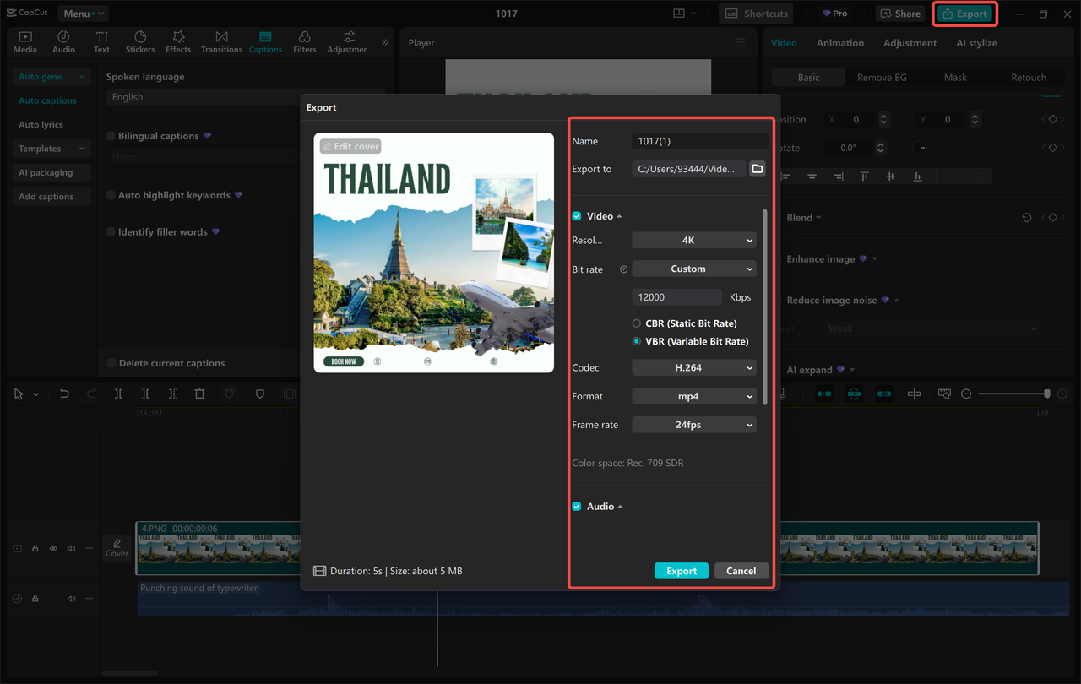Screen dimensions: 1081x684
Task: Select the Split tool in the timeline toolbar
Action: [x=118, y=394]
